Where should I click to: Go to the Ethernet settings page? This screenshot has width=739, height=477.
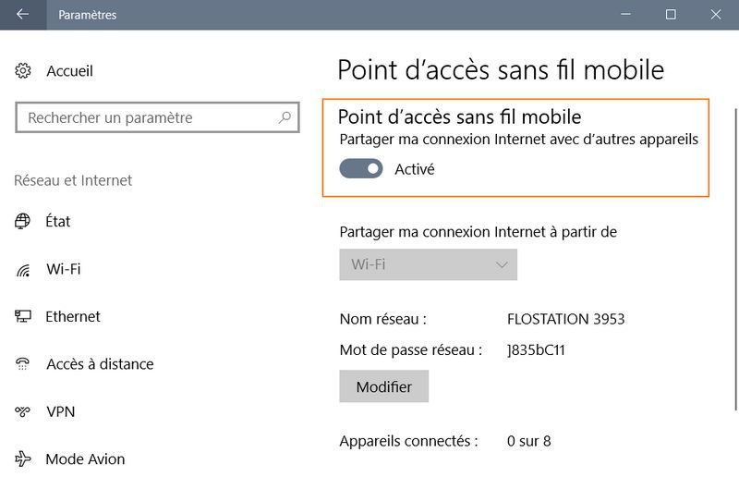point(73,317)
